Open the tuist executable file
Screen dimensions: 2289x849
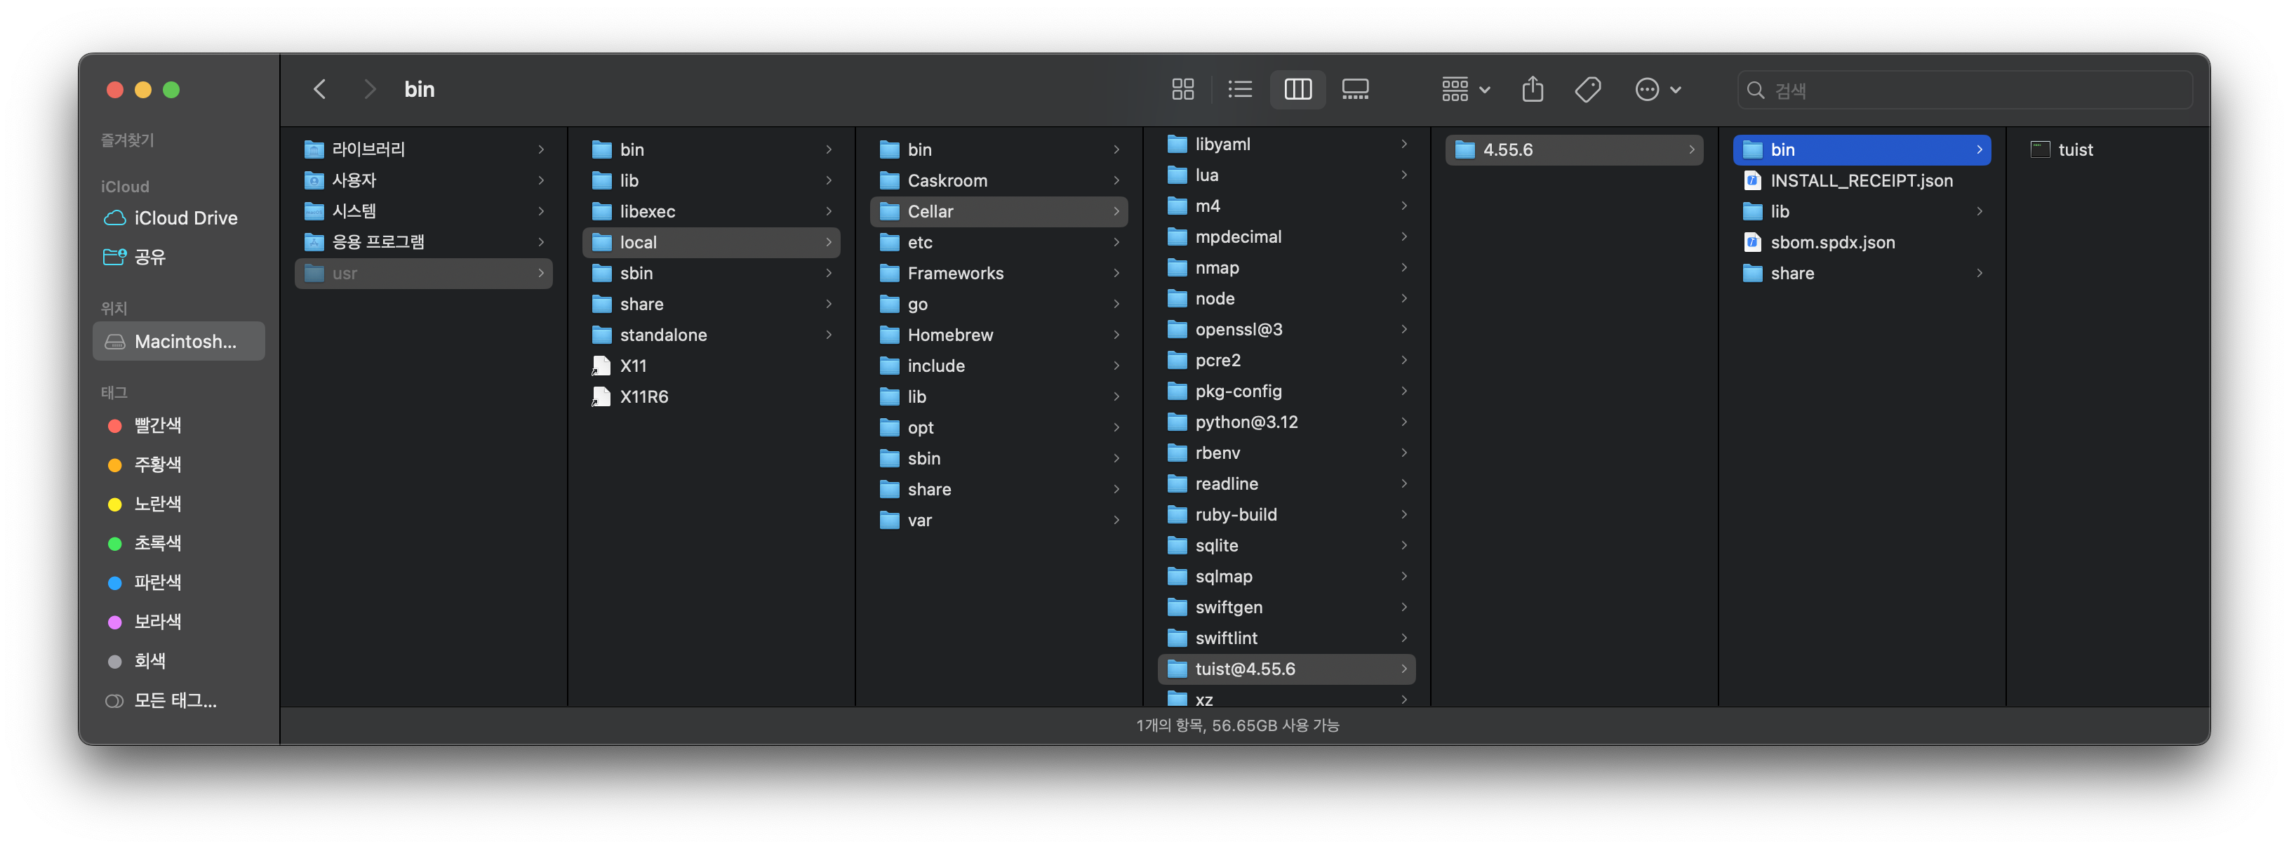pyautogui.click(x=2075, y=150)
